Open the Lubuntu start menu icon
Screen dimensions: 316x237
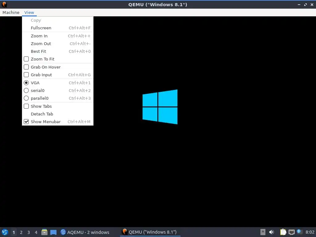point(5,232)
